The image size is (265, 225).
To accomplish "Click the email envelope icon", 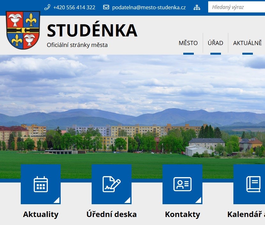I will click(x=106, y=7).
